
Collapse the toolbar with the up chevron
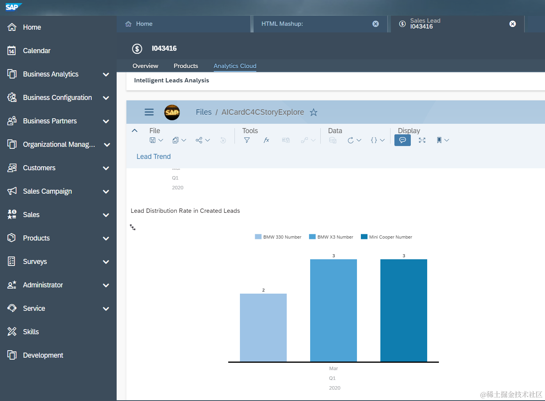135,130
